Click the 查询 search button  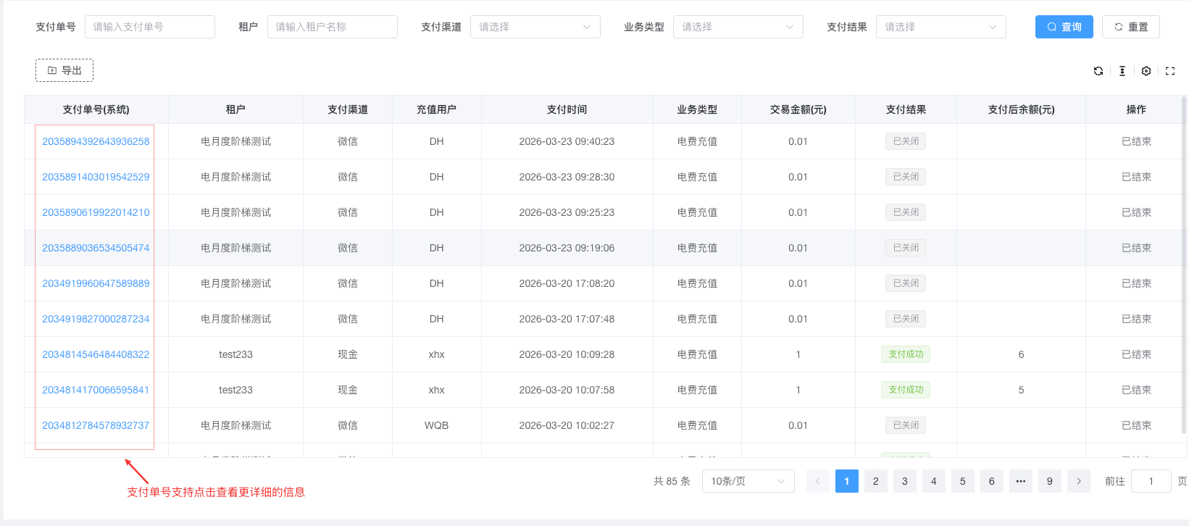(x=1064, y=27)
